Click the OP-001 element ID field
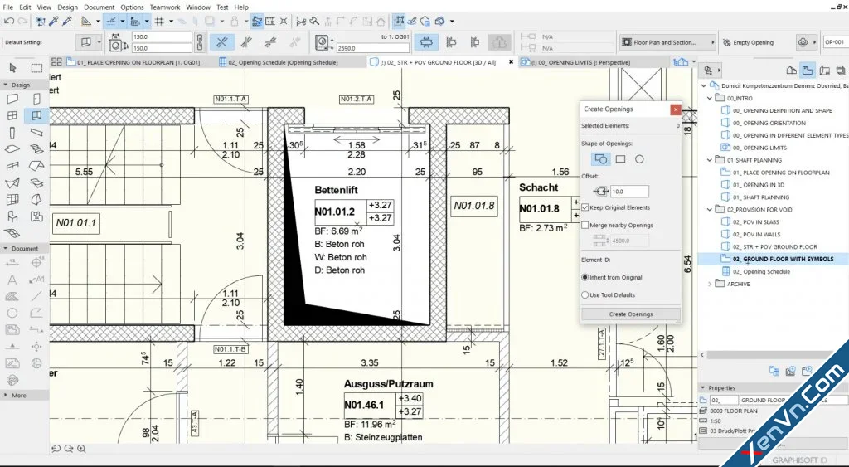Image resolution: width=849 pixels, height=467 pixels. (834, 42)
